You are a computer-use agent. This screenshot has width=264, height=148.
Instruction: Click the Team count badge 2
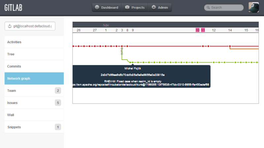pos(58,91)
